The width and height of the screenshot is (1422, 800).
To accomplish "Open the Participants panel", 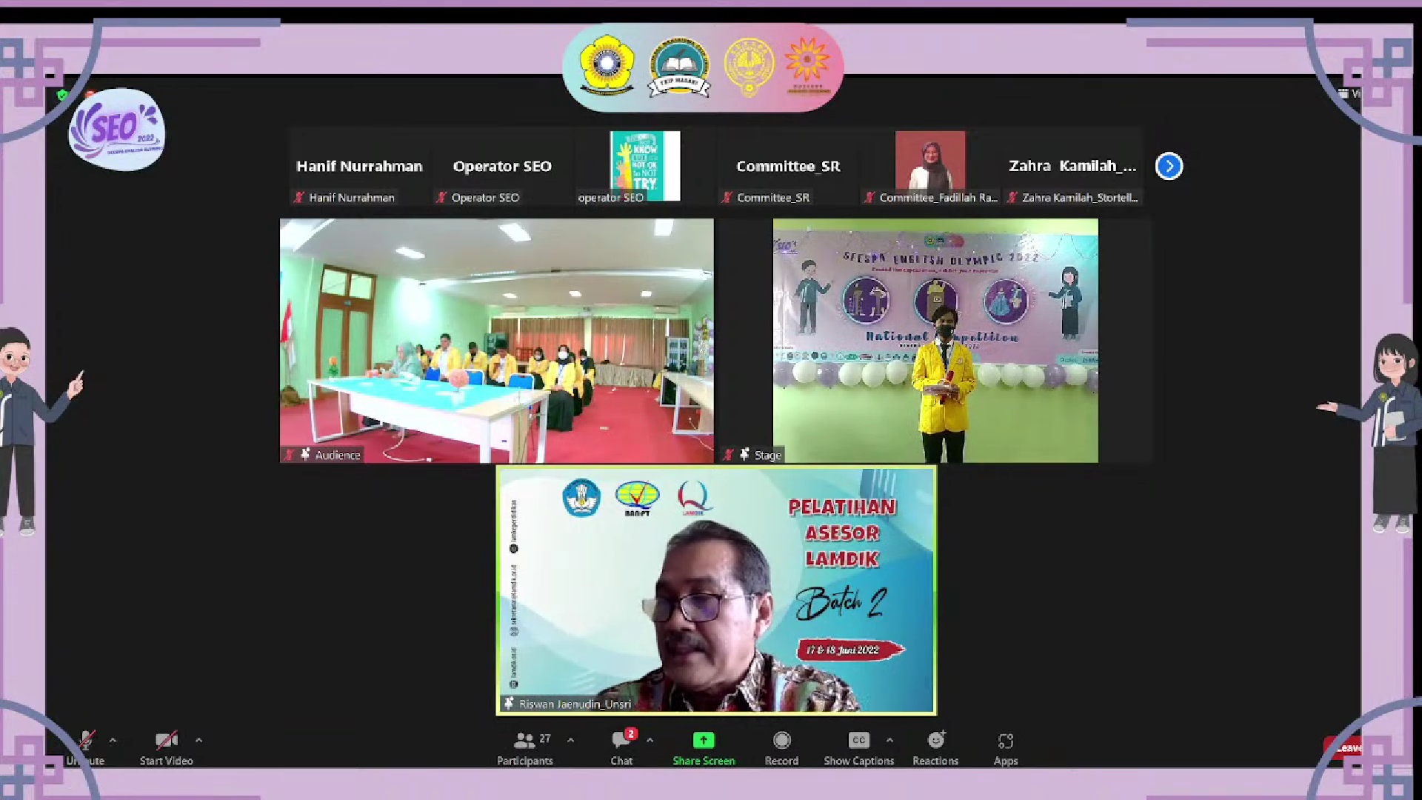I will (525, 748).
